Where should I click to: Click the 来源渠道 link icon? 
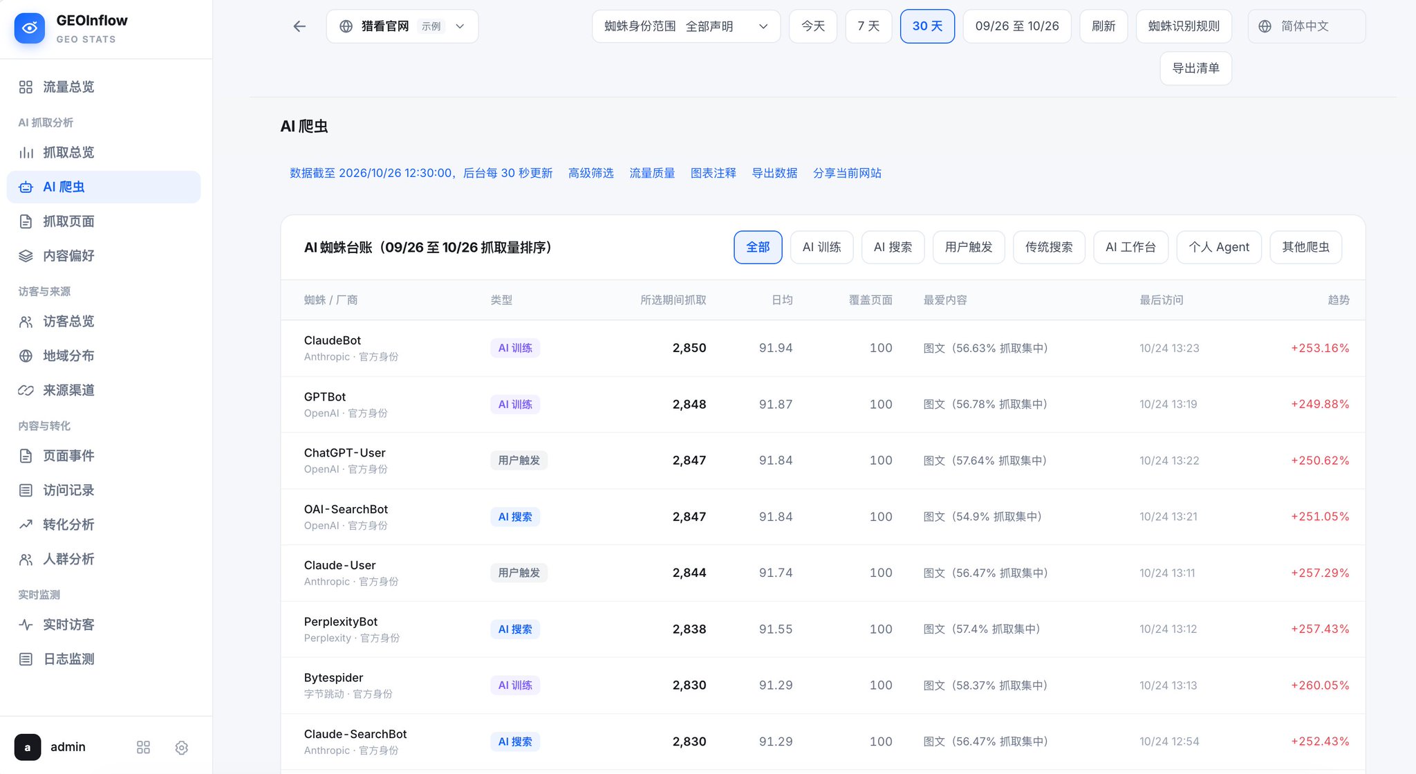(x=26, y=390)
